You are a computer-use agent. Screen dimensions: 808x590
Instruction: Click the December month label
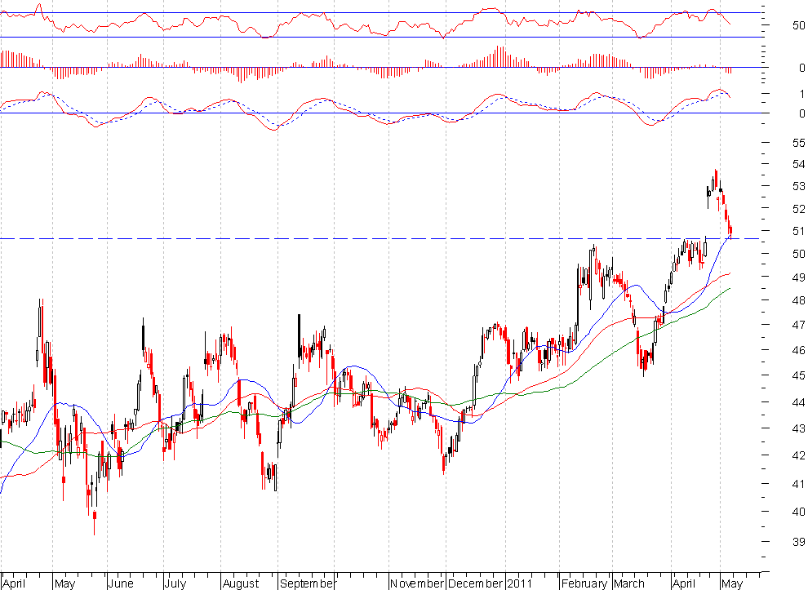(x=475, y=583)
